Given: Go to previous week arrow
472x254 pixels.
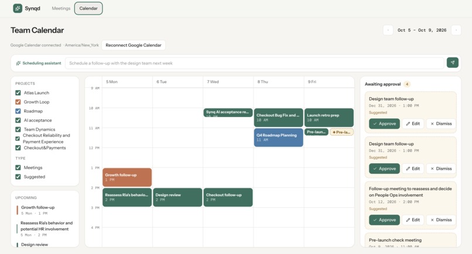Looking at the screenshot, I should click(x=388, y=30).
